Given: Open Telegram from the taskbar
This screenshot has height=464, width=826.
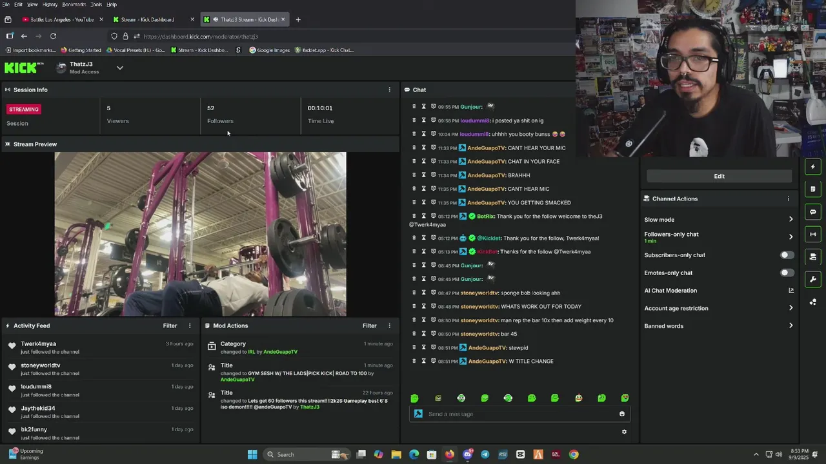Looking at the screenshot, I should point(485,454).
